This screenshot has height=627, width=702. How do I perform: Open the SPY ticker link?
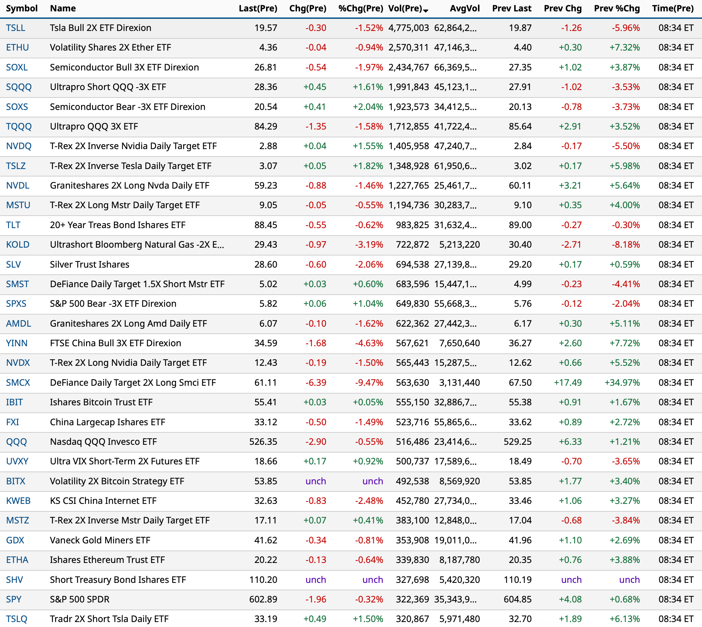tap(14, 599)
